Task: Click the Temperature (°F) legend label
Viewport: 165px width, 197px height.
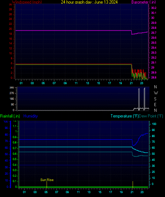Action: click(125, 116)
